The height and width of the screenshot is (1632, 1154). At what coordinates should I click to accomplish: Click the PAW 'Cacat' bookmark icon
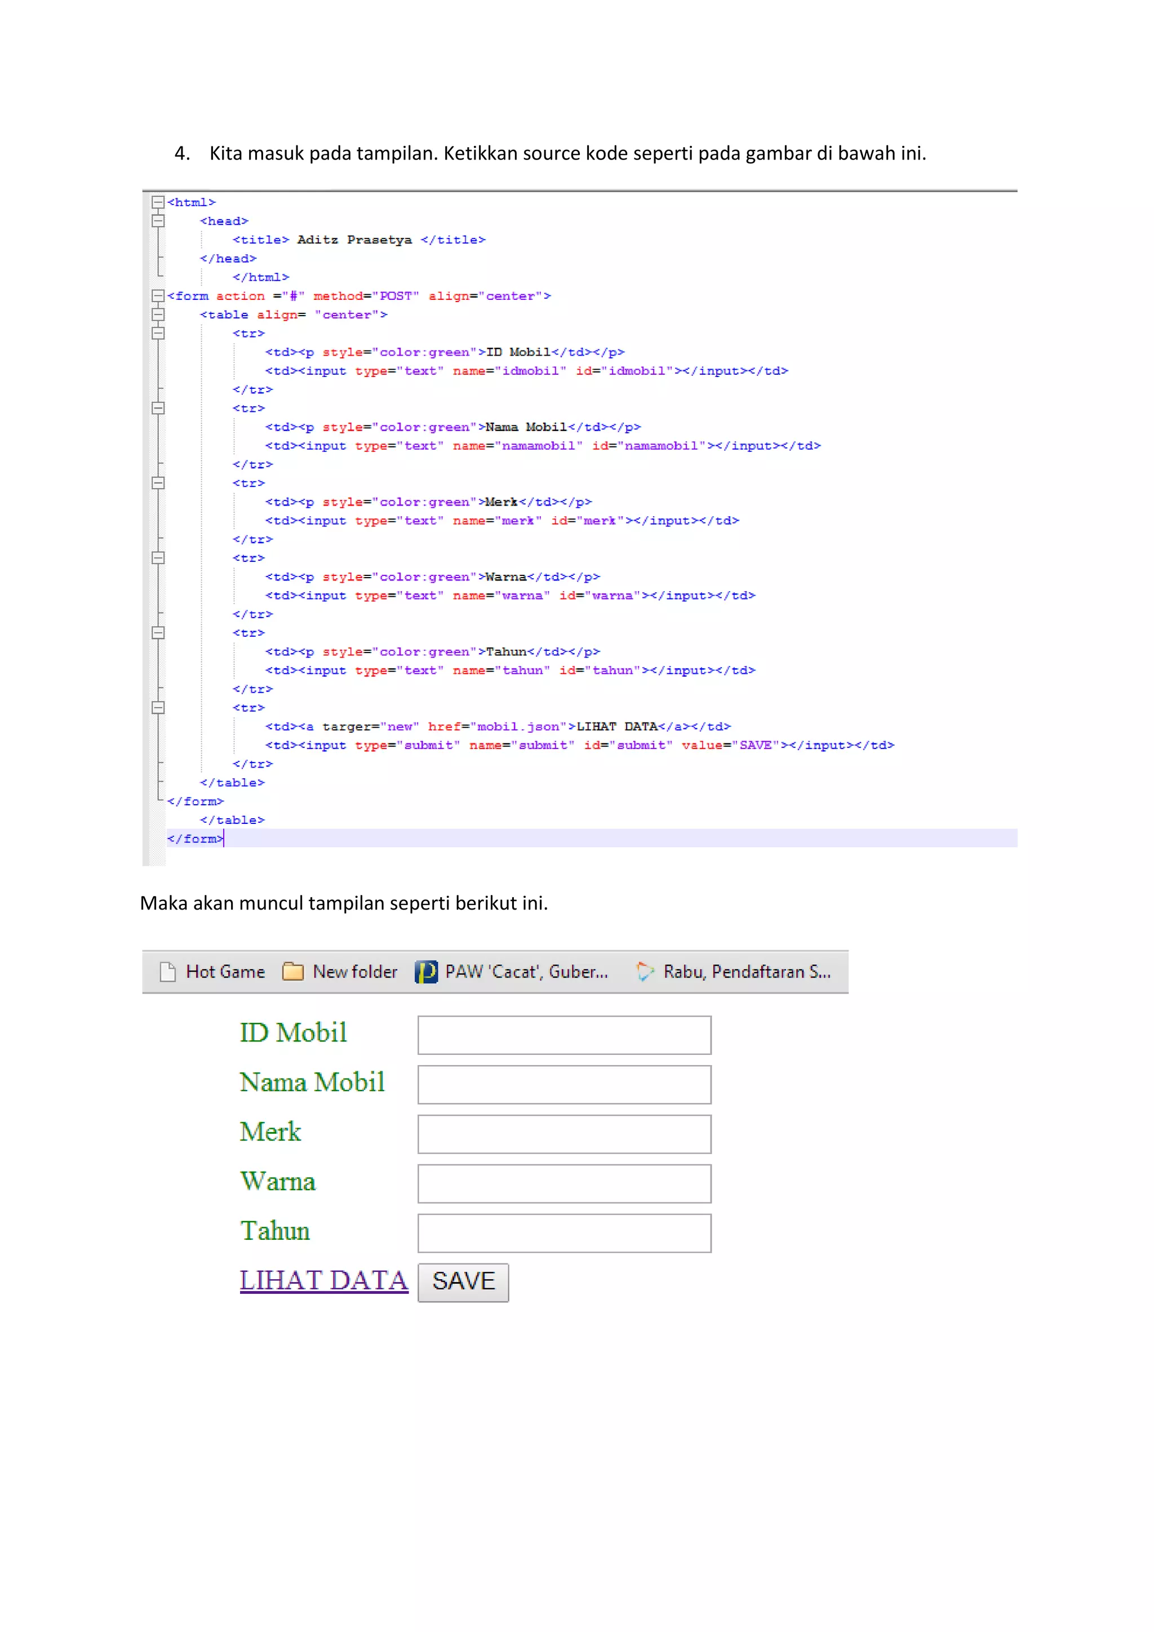pos(427,972)
